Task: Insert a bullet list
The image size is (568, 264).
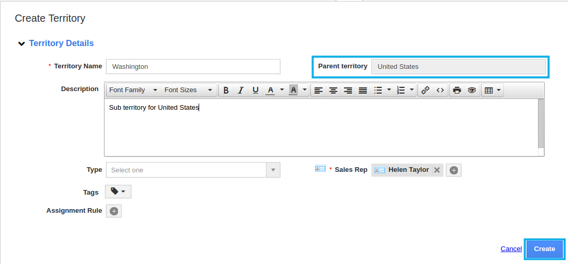Action: pyautogui.click(x=378, y=90)
